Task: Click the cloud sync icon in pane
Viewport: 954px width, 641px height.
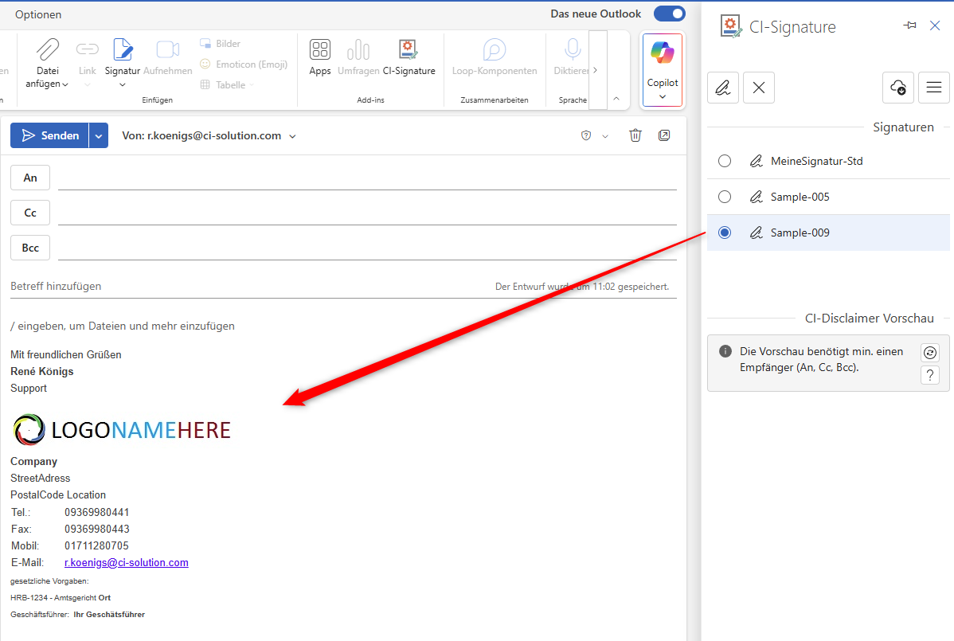Action: 897,88
